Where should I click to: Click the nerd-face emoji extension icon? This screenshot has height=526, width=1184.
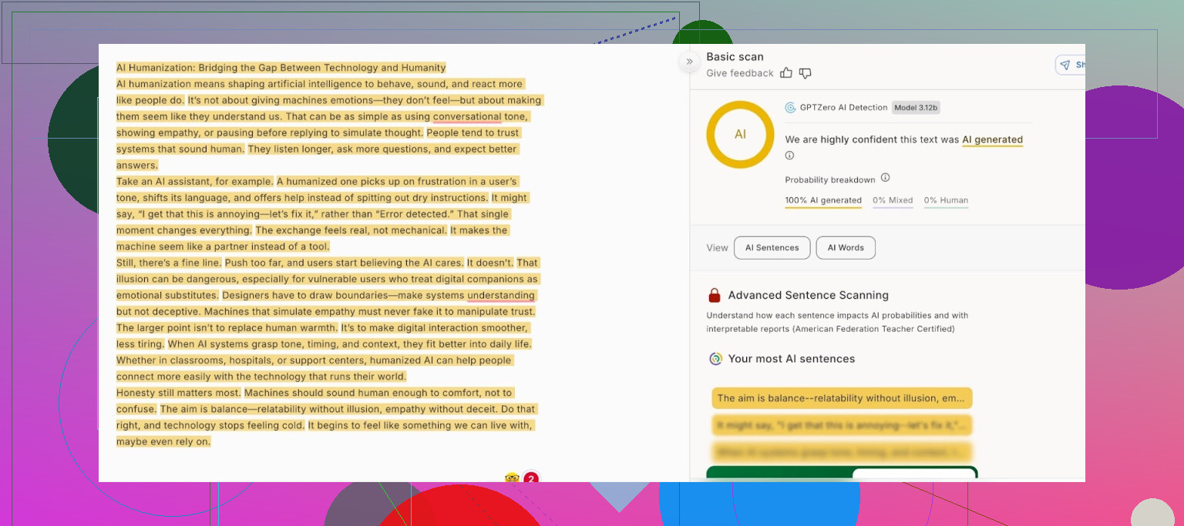(x=512, y=478)
